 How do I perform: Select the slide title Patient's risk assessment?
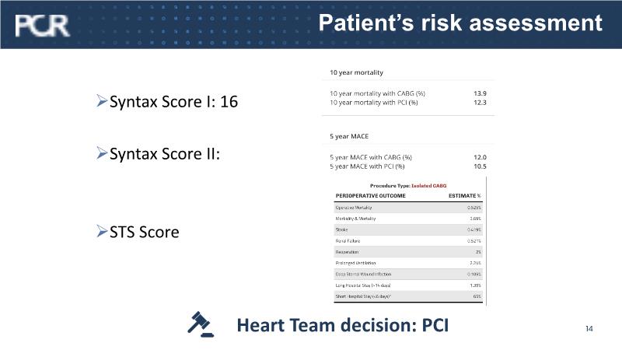[461, 23]
